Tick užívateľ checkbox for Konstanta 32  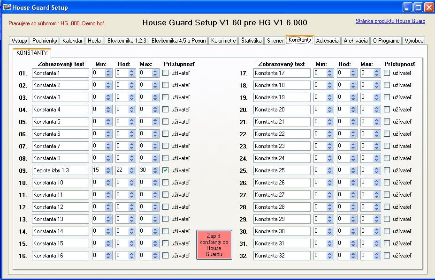(387, 256)
